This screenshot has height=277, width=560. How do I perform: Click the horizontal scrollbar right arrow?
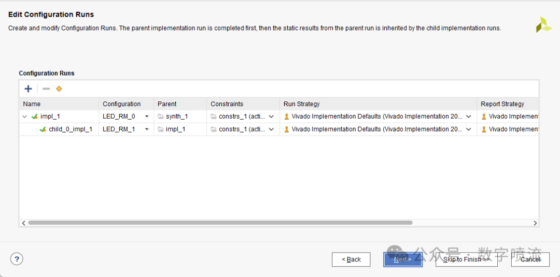coord(535,223)
